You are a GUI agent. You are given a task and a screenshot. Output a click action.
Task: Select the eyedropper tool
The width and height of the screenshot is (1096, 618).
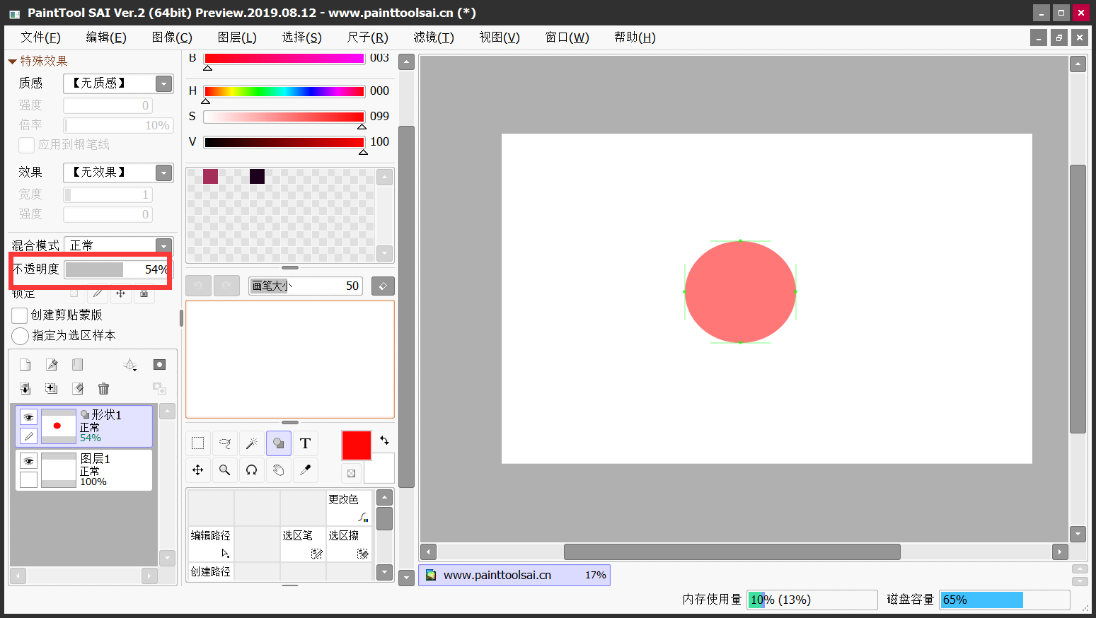tap(306, 470)
